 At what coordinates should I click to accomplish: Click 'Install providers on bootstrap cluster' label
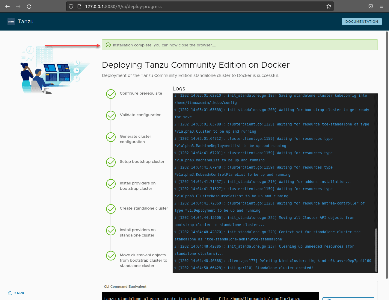coord(138,186)
